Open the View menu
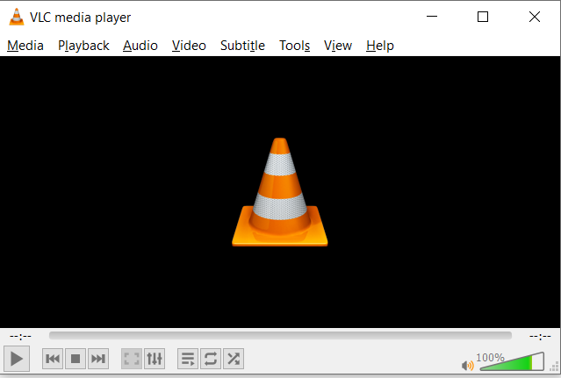Viewport: 561px width, 378px height. coord(338,46)
